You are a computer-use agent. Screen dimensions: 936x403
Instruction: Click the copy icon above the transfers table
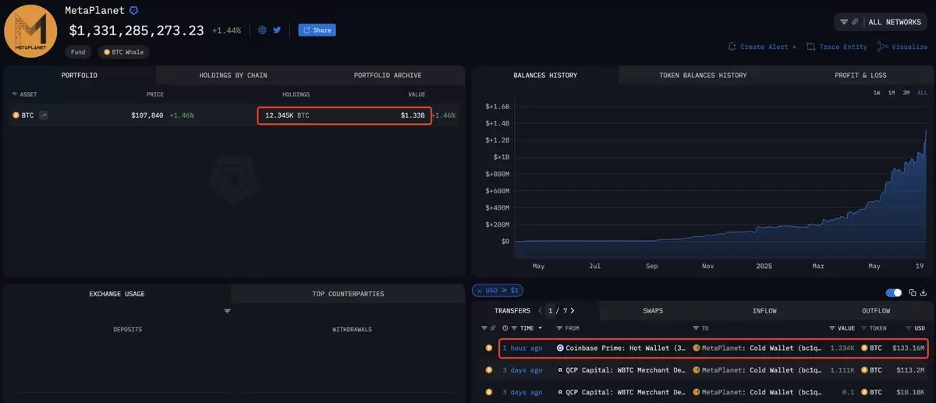click(x=913, y=292)
